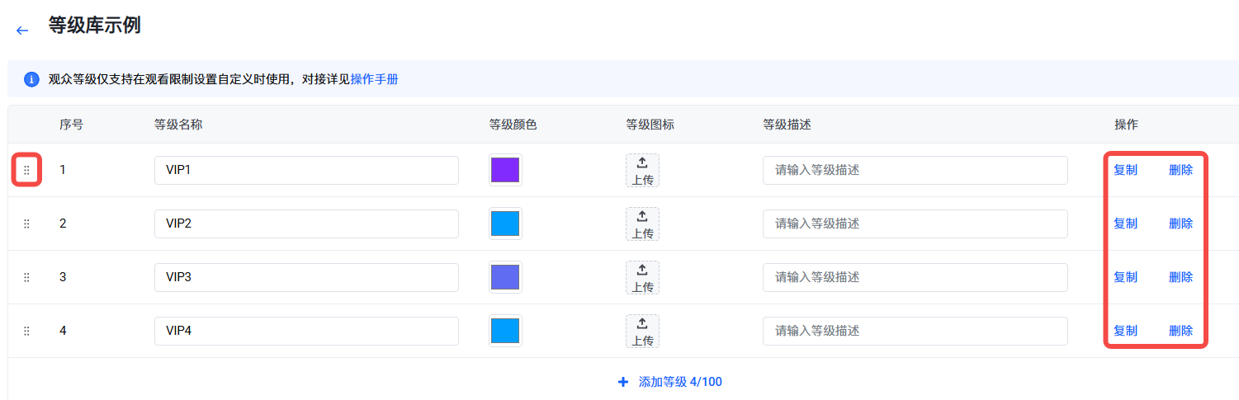Click the back arrow icon
The width and height of the screenshot is (1239, 400).
[x=22, y=31]
